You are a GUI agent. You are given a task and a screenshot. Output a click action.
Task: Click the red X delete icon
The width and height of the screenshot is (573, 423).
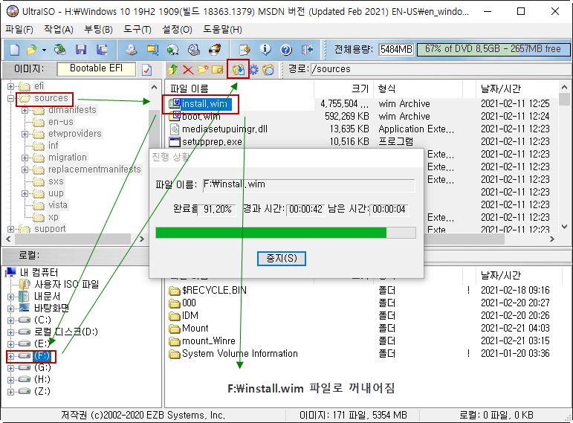[188, 69]
